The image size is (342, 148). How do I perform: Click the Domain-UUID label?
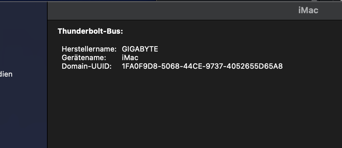[87, 66]
